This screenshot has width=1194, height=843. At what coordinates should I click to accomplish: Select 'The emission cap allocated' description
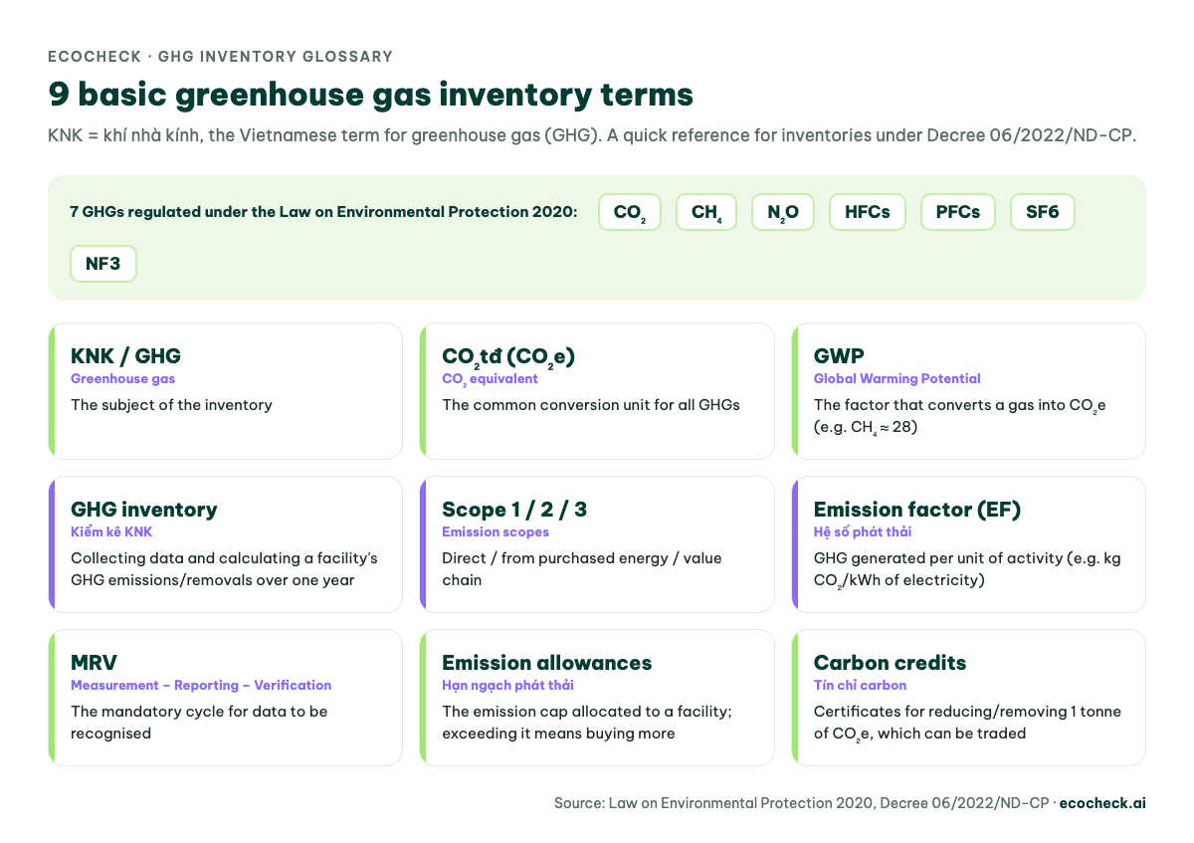point(587,723)
